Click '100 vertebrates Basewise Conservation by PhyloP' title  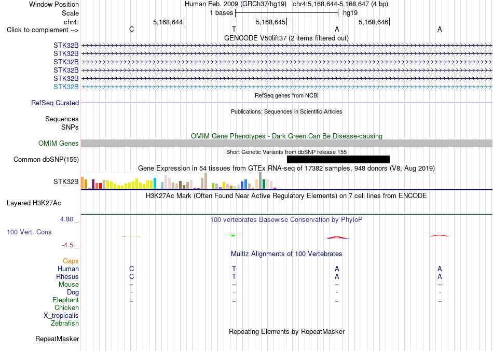tap(286, 220)
